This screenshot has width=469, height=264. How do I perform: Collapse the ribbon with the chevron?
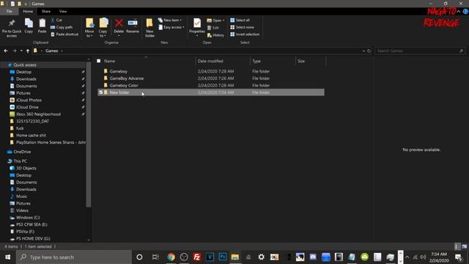tap(459, 12)
